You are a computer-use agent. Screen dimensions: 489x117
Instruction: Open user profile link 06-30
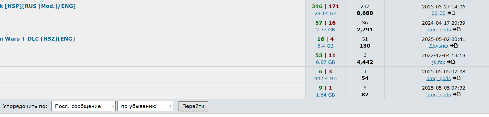point(438,13)
